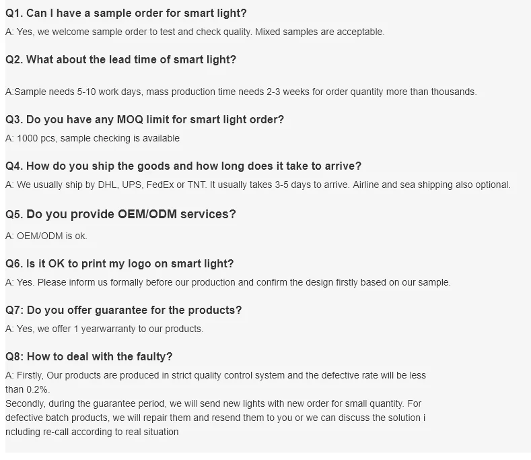The width and height of the screenshot is (531, 460).
Task: Click the answer about confirming design firstly
Action: click(x=228, y=282)
